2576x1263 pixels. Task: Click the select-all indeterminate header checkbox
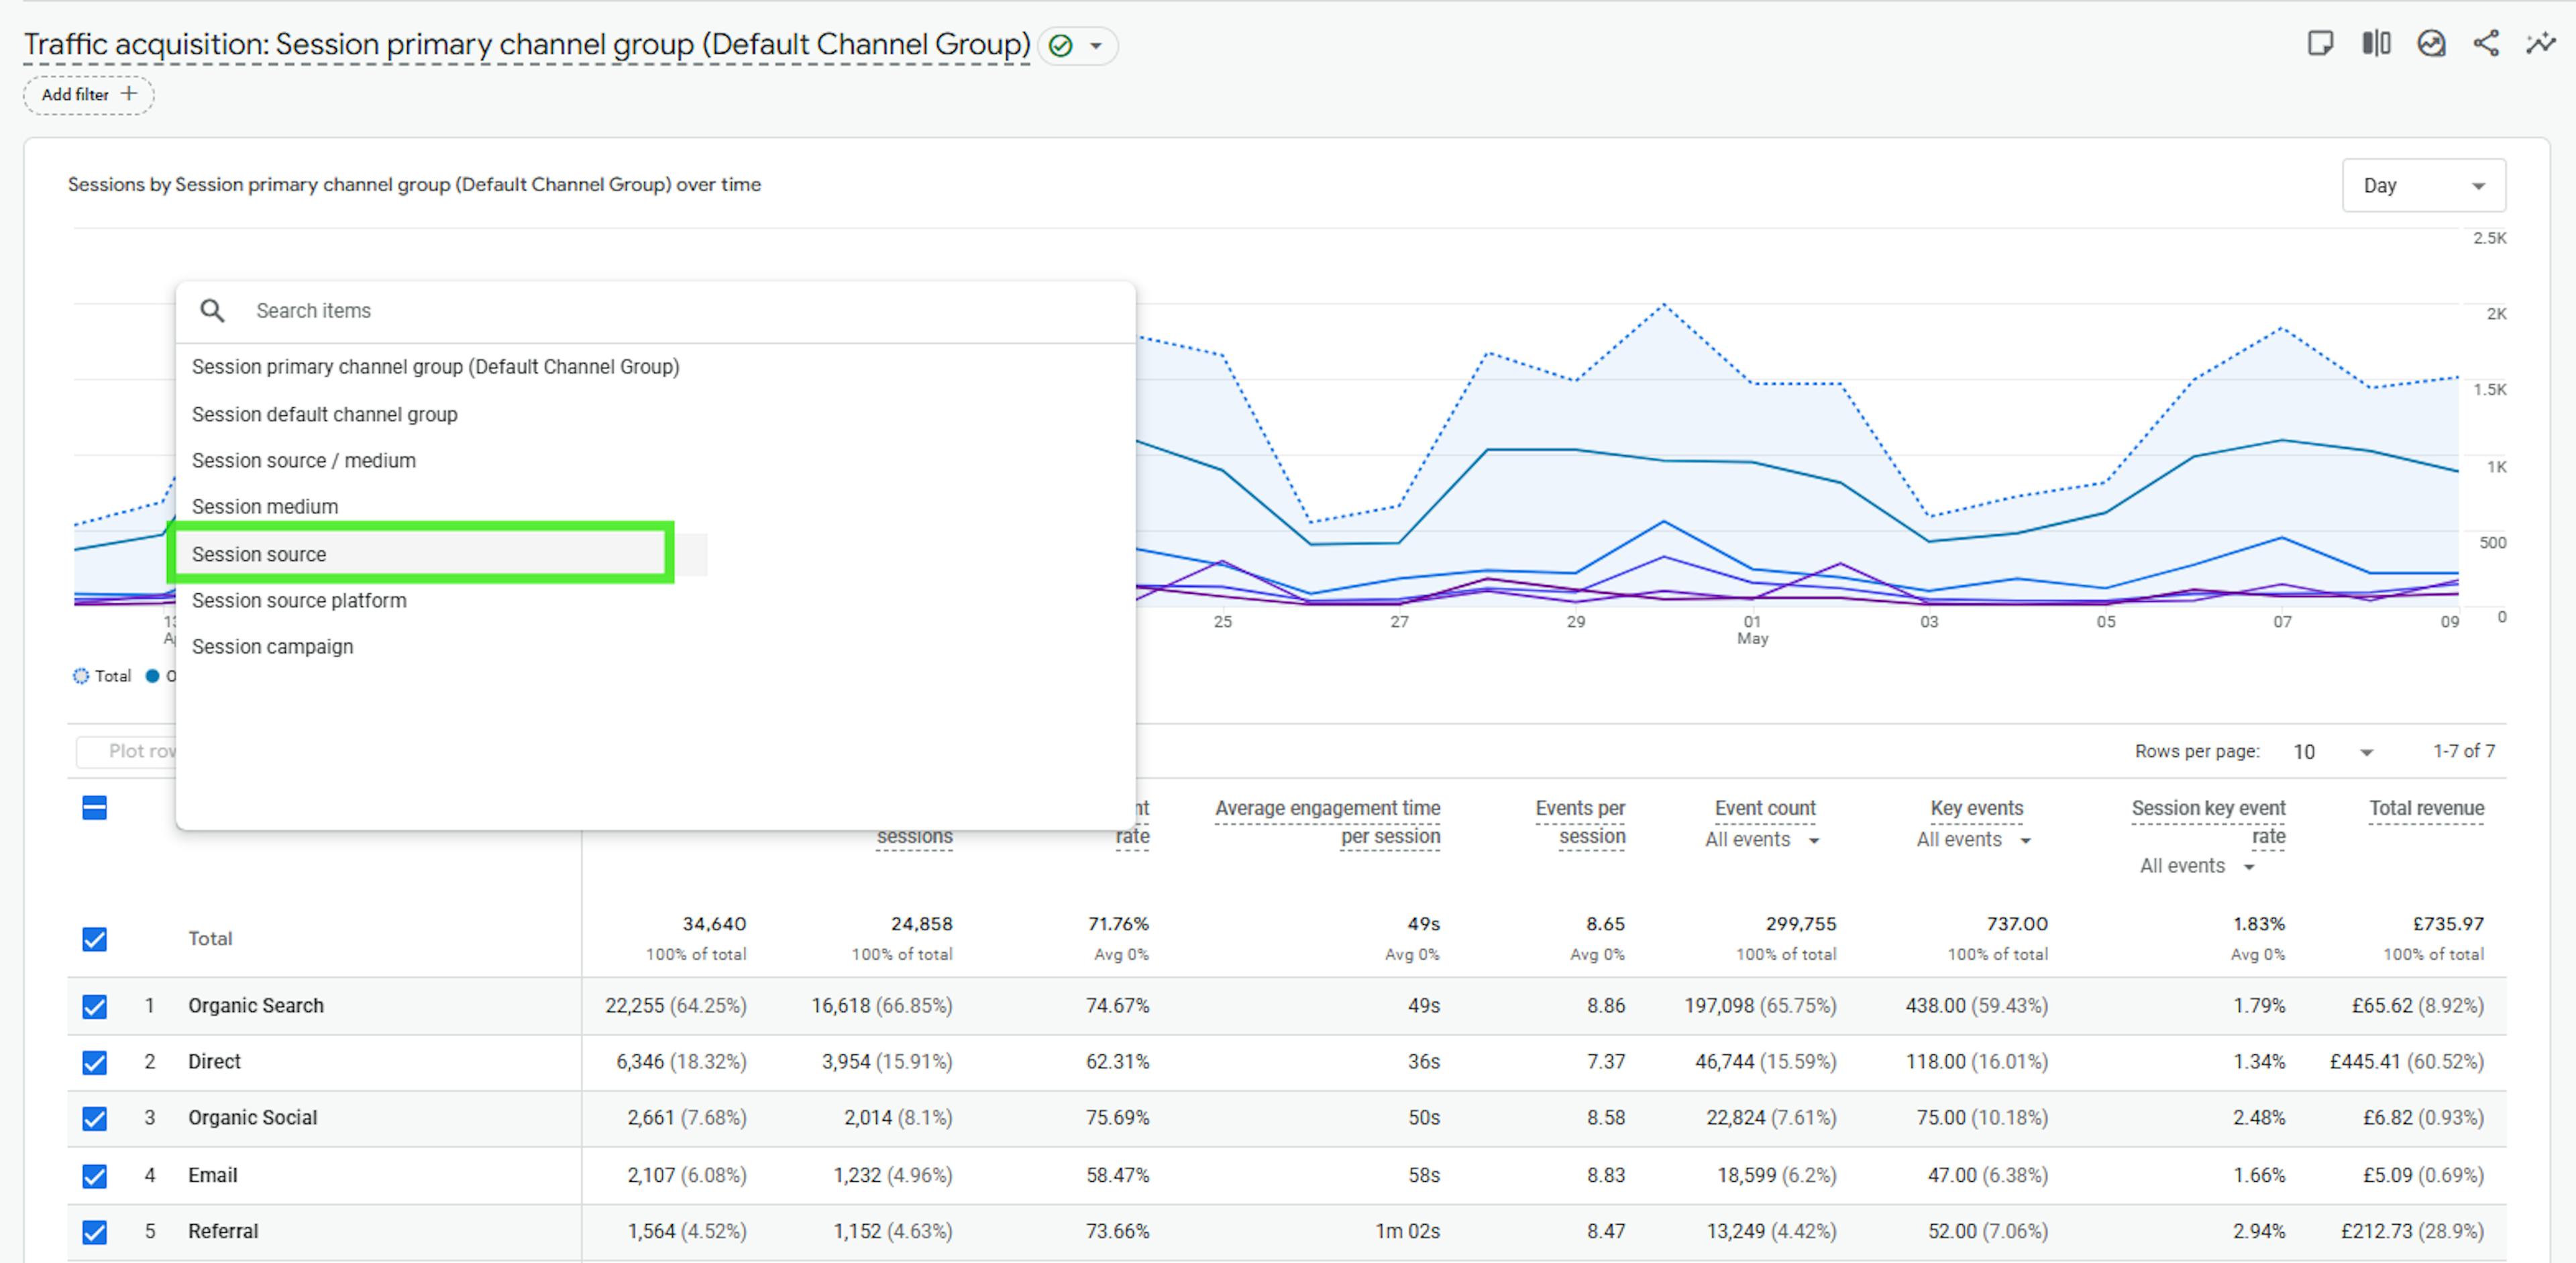tap(95, 808)
